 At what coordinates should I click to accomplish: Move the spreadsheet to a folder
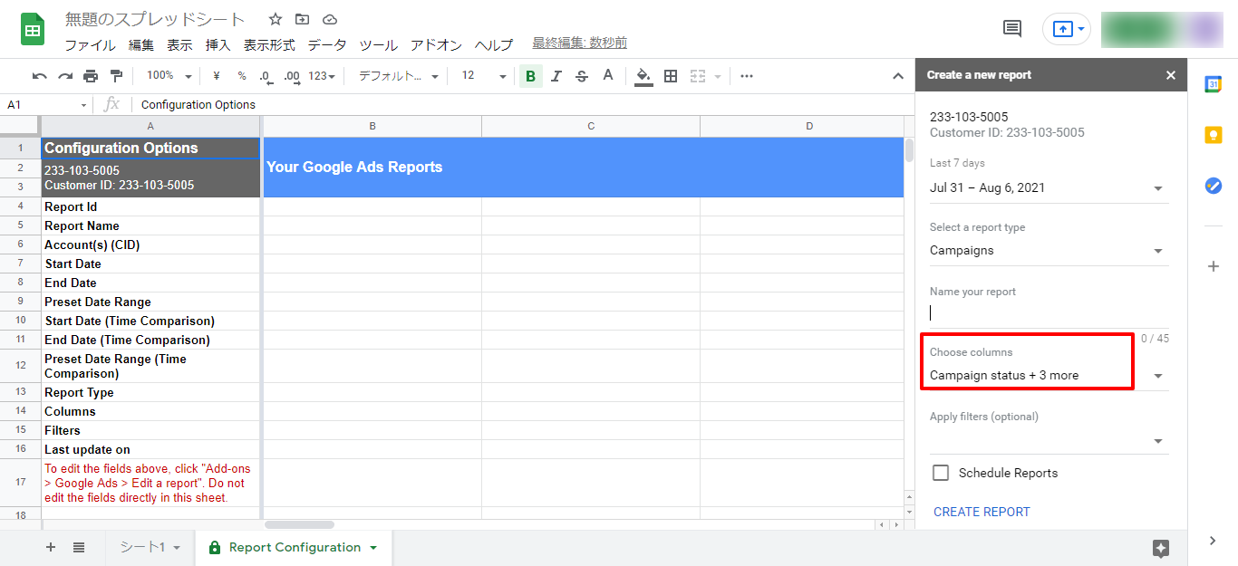(x=302, y=19)
